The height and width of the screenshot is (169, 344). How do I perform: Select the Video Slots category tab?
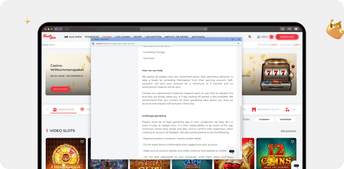click(63, 110)
